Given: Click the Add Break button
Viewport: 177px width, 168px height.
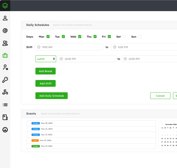Looking at the screenshot, I should pos(45,71).
